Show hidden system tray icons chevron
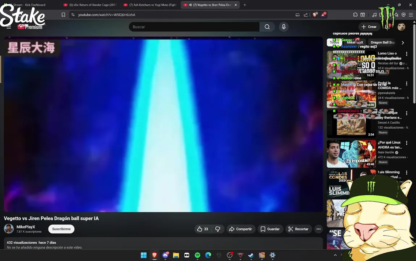 click(x=335, y=255)
